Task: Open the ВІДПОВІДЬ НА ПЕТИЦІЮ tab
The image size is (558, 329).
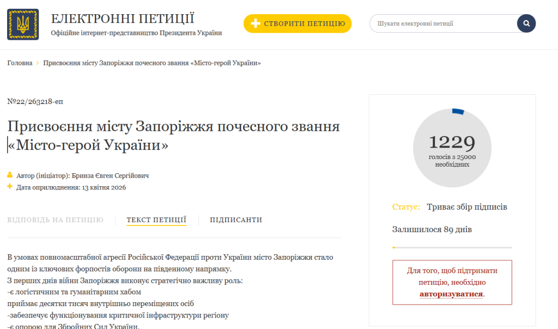Action: click(x=55, y=220)
